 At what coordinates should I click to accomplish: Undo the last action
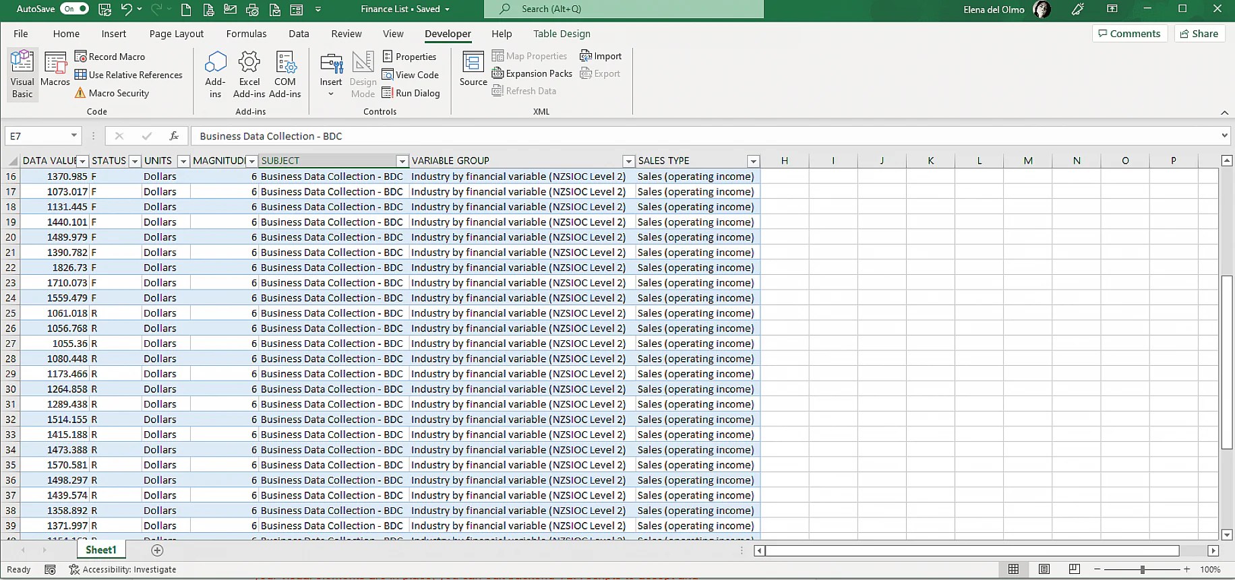click(127, 9)
